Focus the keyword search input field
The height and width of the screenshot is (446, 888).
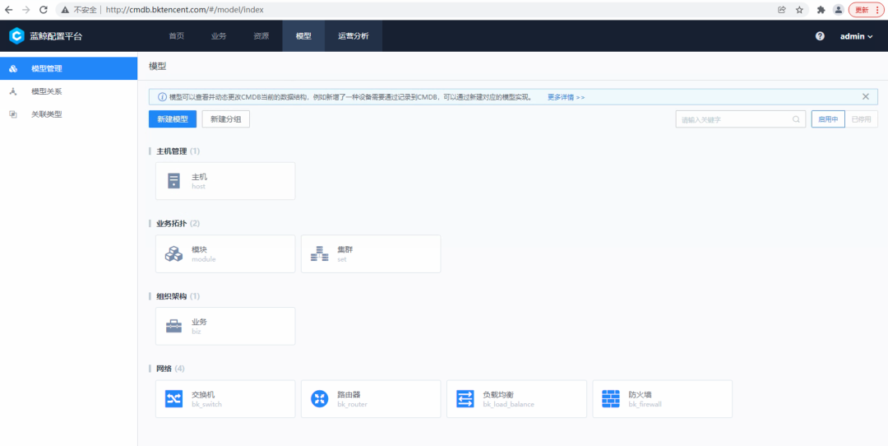(x=740, y=119)
